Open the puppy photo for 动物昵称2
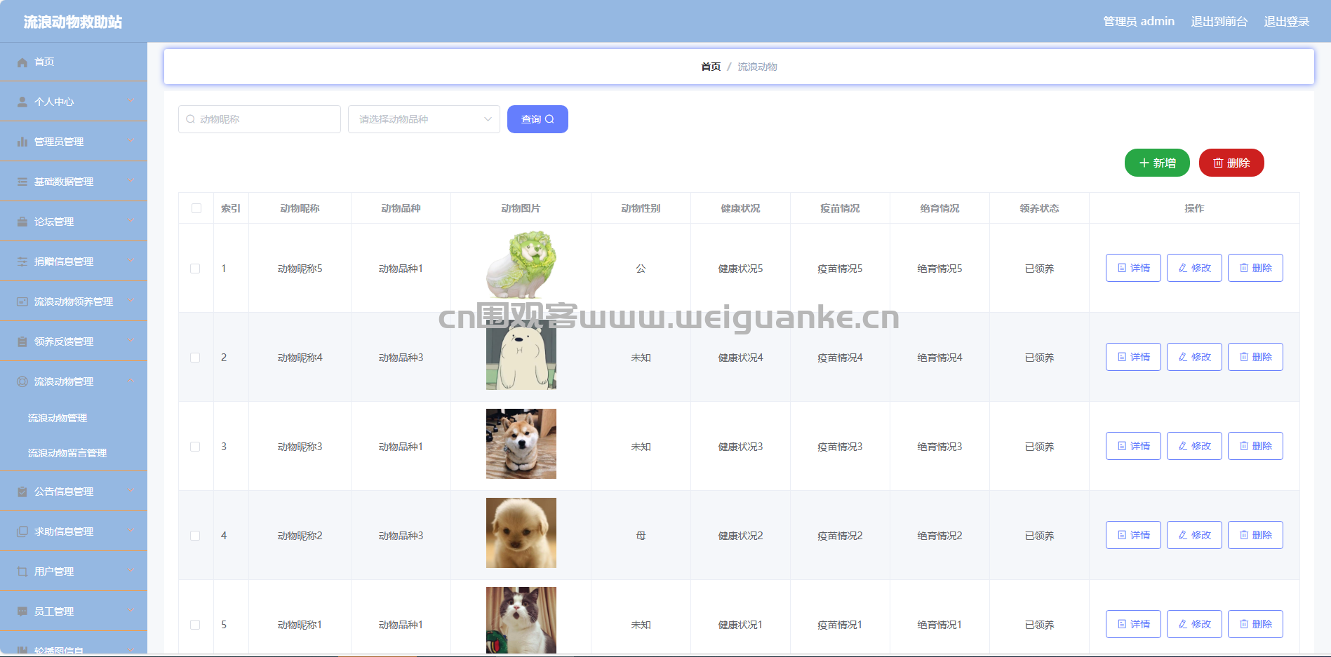The height and width of the screenshot is (657, 1331). click(521, 533)
